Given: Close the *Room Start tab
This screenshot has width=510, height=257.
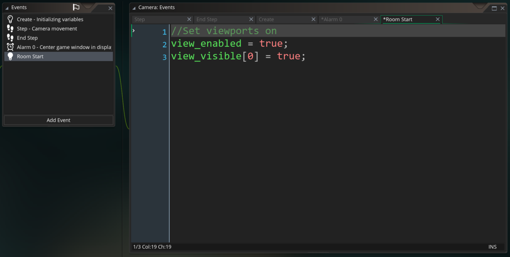Looking at the screenshot, I should (438, 19).
